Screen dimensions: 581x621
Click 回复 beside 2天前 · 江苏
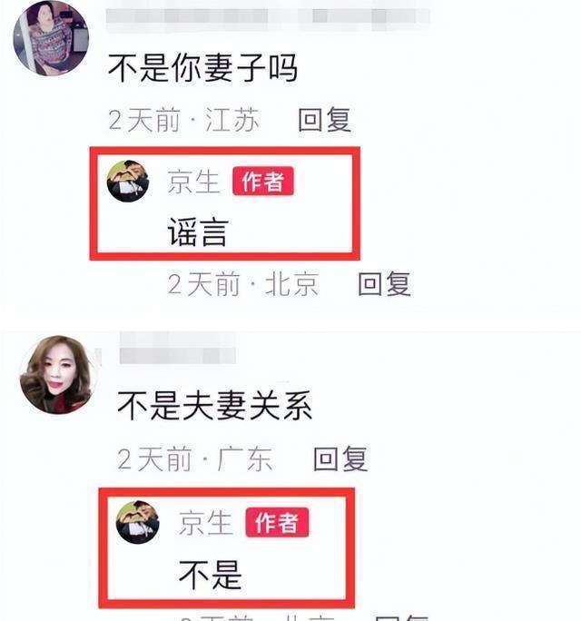(324, 120)
